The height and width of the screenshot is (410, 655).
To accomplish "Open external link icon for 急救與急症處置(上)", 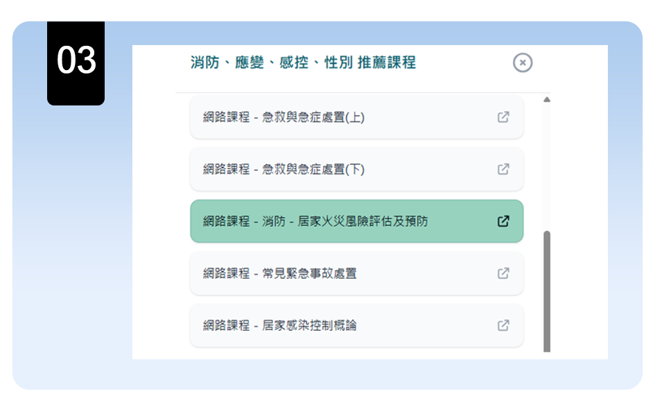I will click(504, 117).
